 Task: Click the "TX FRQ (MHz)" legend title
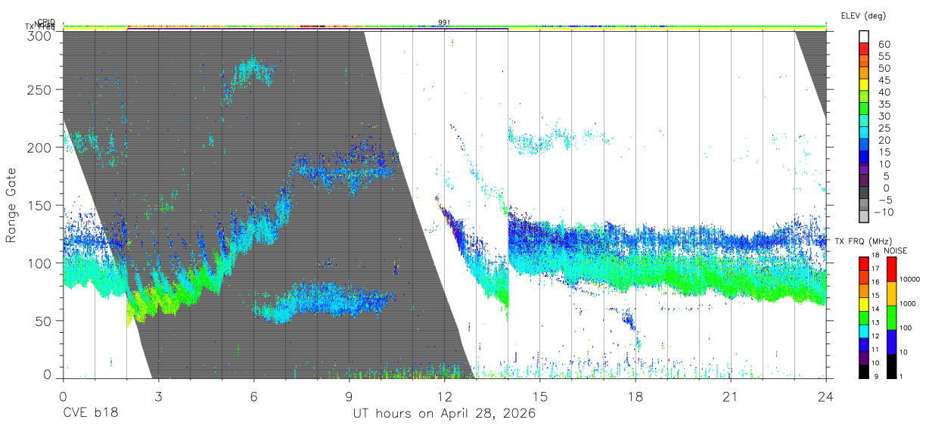point(862,241)
